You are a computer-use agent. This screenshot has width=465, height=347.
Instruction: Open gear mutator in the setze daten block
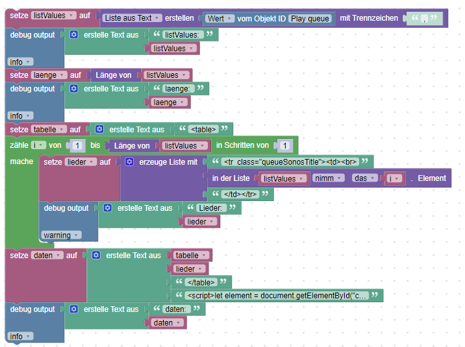pyautogui.click(x=95, y=255)
